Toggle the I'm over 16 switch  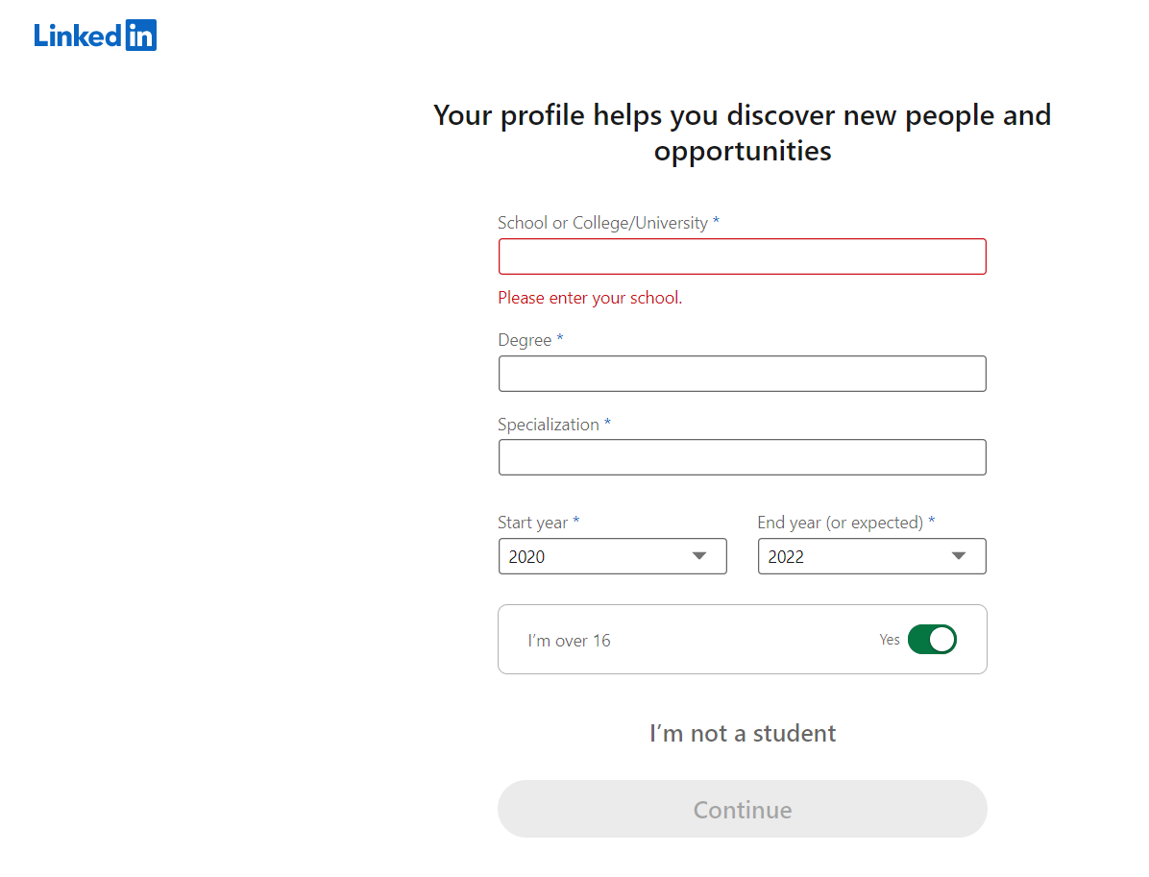click(x=932, y=639)
